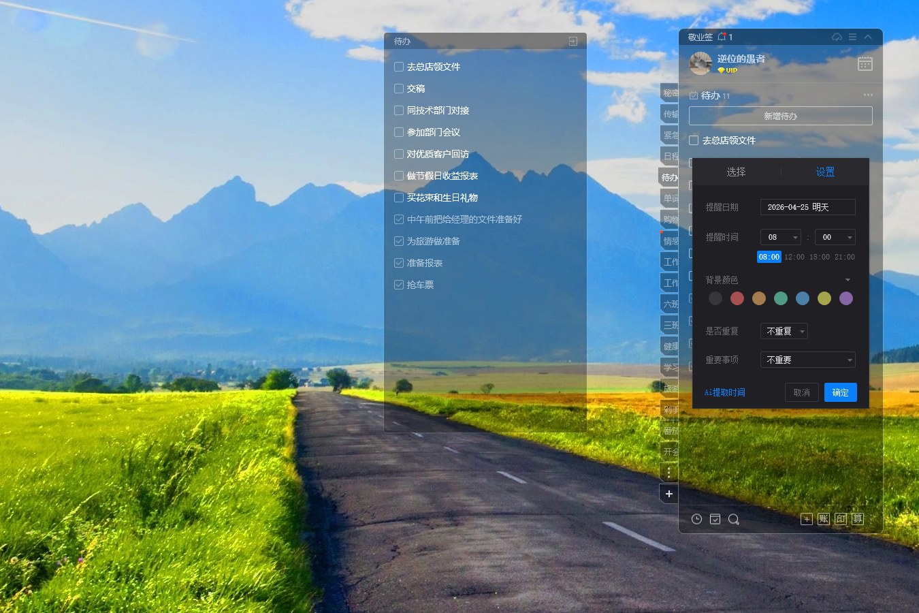Tick the 参加部门会议 checkbox

[x=399, y=132]
